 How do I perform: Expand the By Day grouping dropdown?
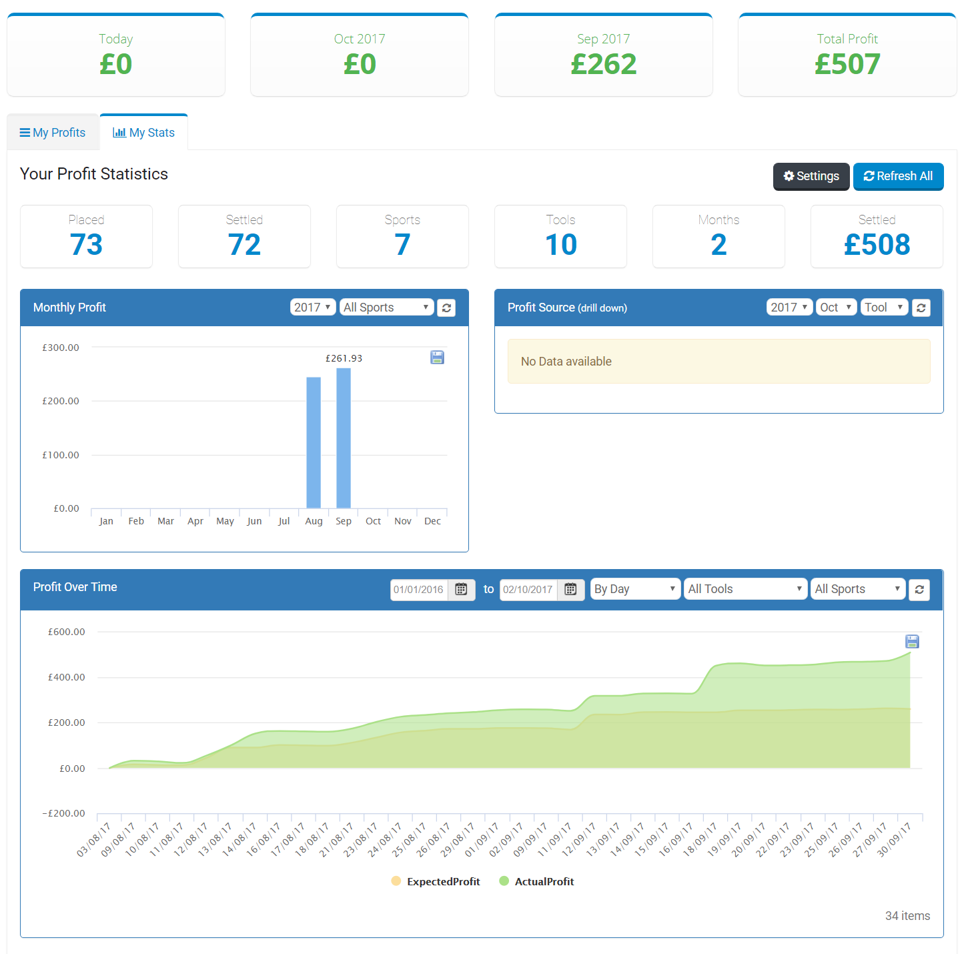point(634,589)
